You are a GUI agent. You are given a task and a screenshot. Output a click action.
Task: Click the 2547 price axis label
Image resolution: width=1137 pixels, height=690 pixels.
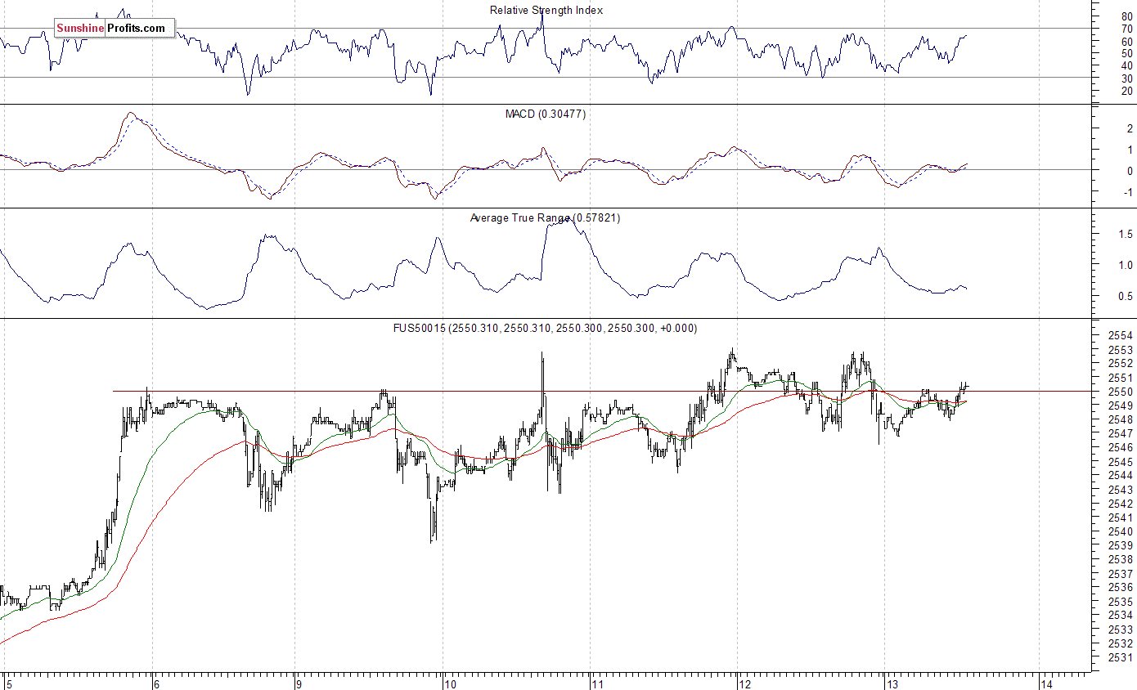click(x=1120, y=434)
